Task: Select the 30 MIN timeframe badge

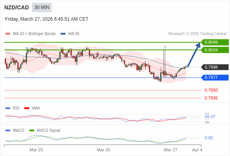Action: coord(42,7)
